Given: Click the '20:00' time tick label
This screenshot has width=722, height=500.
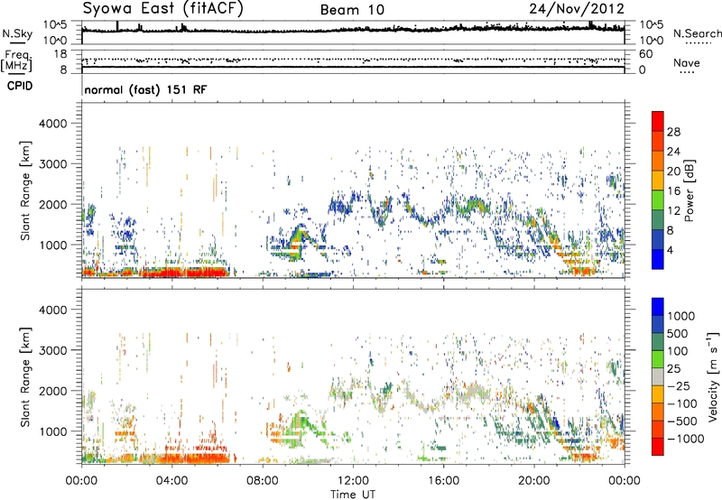Looking at the screenshot, I should click(x=534, y=481).
